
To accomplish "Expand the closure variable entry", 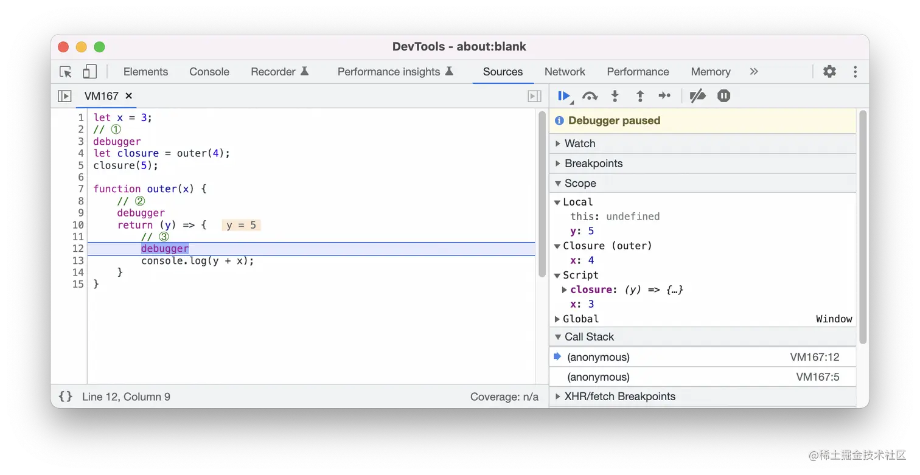I will [565, 290].
